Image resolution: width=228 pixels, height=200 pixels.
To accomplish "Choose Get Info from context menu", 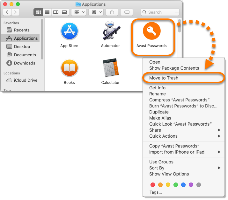I will 184,88.
